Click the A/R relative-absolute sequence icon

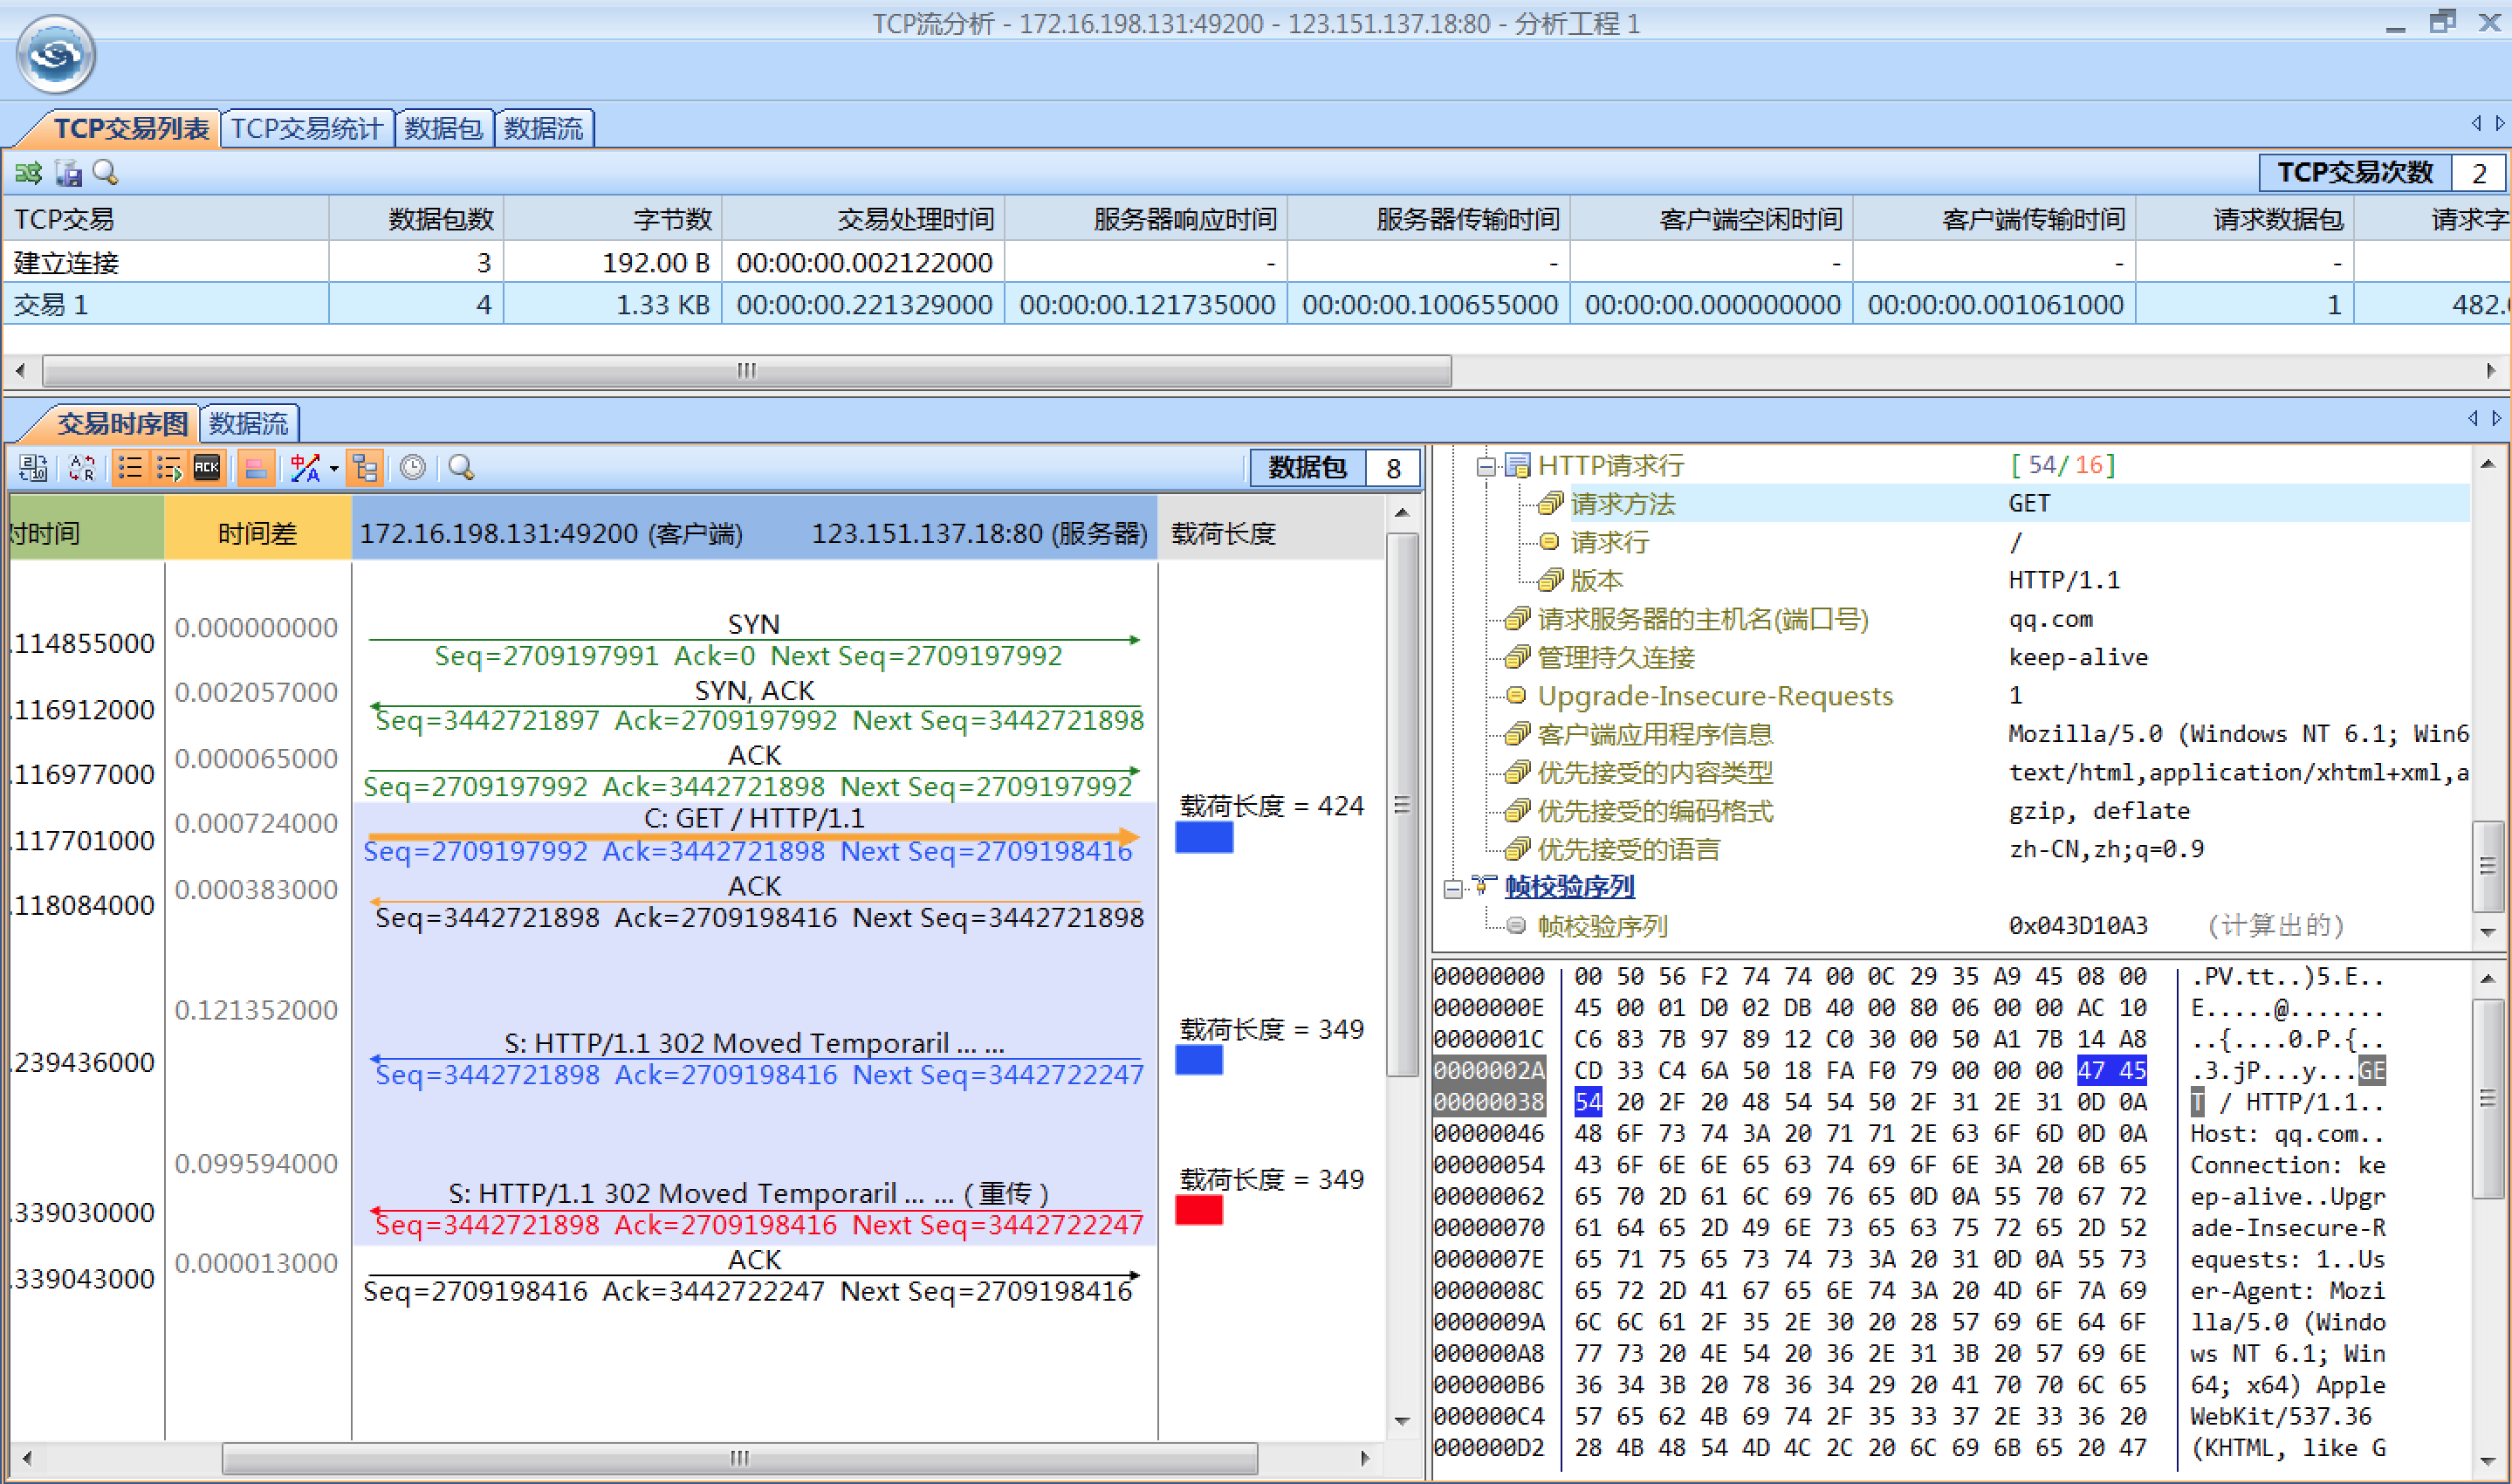[82, 468]
